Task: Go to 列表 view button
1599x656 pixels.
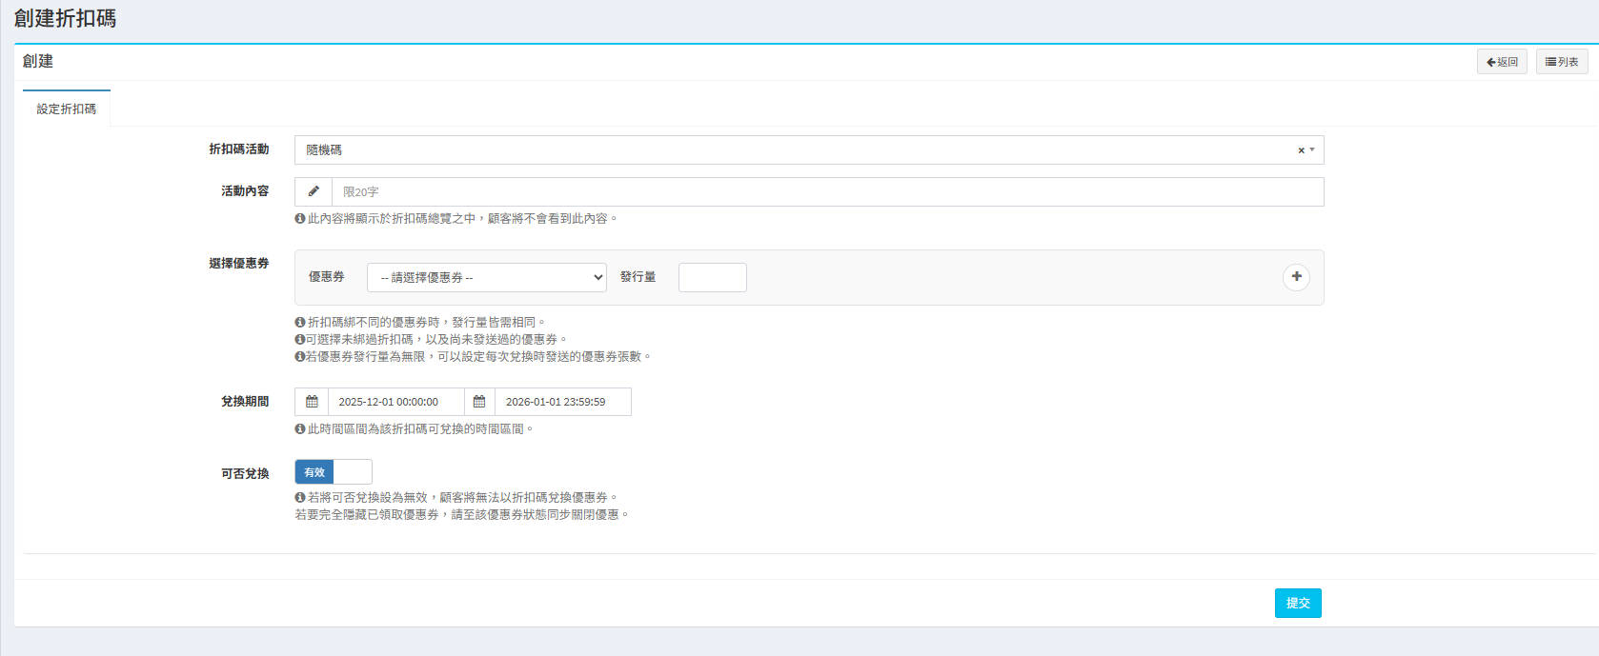Action: (1561, 62)
